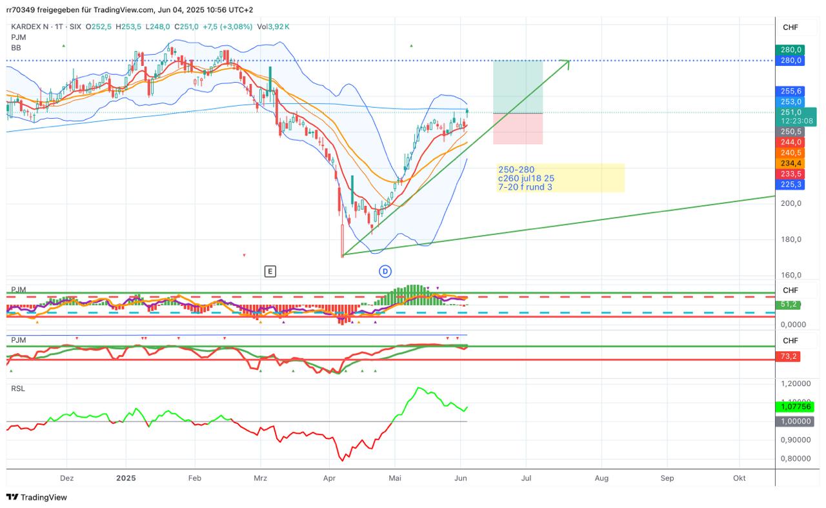The height and width of the screenshot is (508, 826).
Task: Click the blue dividend 'D' marker
Action: 385,271
